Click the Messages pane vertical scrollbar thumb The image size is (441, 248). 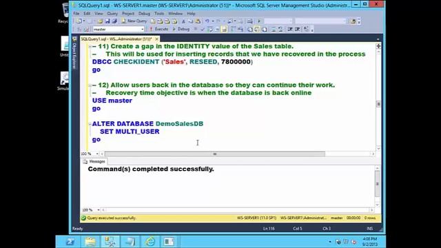coord(378,184)
